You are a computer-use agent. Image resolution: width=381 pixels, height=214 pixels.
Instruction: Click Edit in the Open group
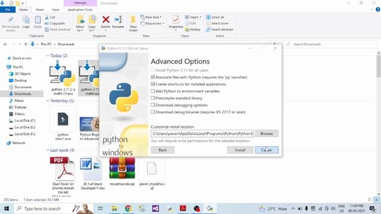[190, 23]
